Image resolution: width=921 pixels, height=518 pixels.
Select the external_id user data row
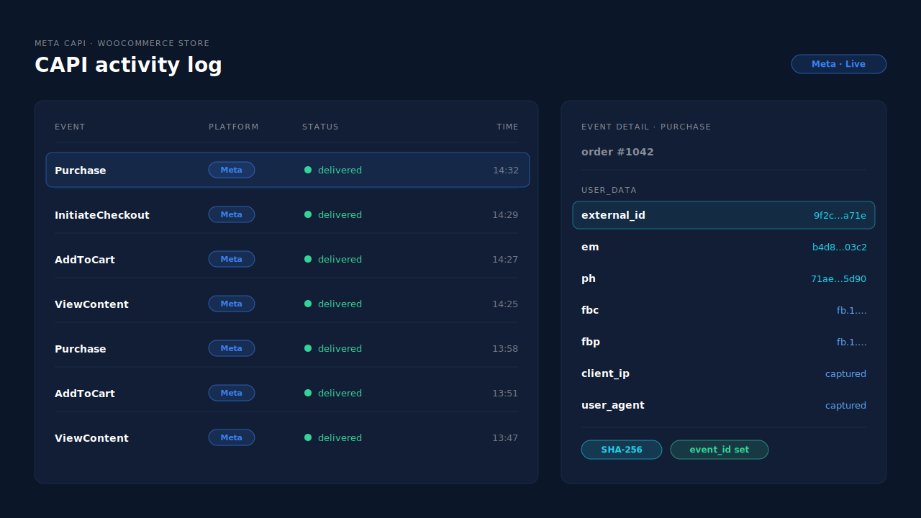724,215
